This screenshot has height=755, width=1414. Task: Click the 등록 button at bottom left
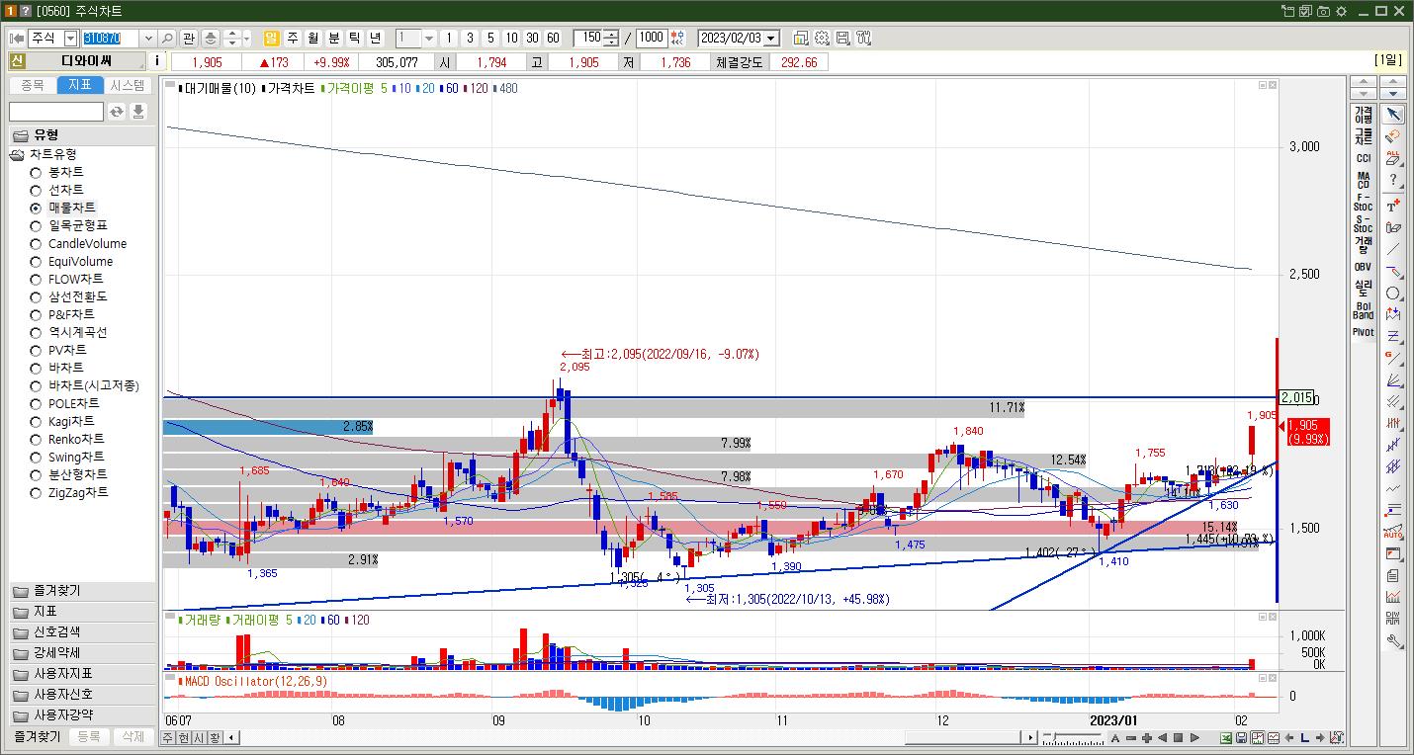click(89, 736)
